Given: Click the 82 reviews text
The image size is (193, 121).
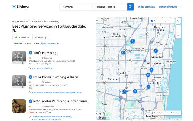Looking at the screenshot, I should [x=46, y=82].
